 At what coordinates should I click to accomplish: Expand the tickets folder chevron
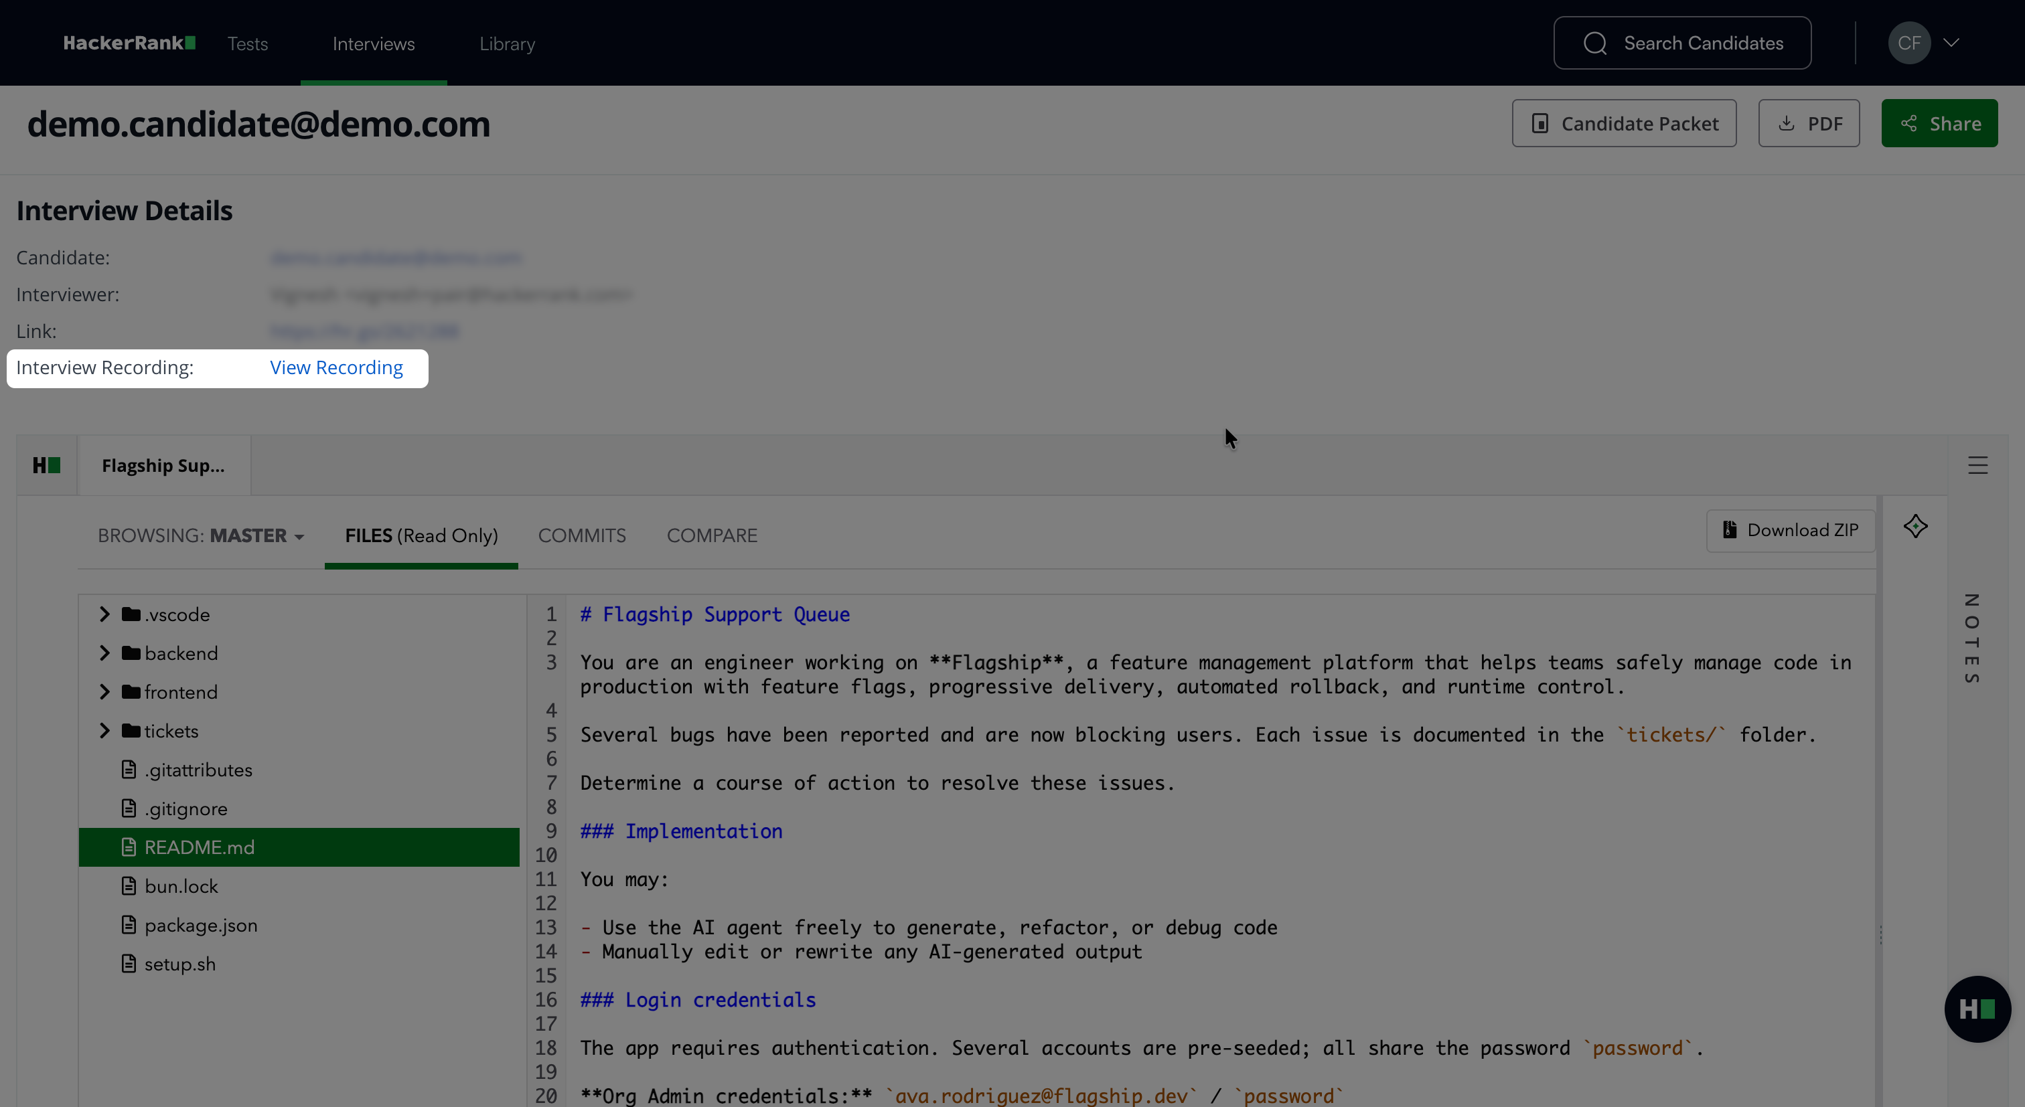pos(104,731)
